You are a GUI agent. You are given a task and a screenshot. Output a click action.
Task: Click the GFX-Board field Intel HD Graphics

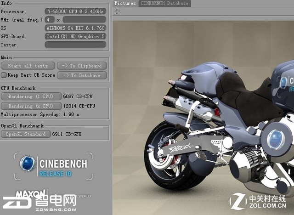(x=75, y=36)
